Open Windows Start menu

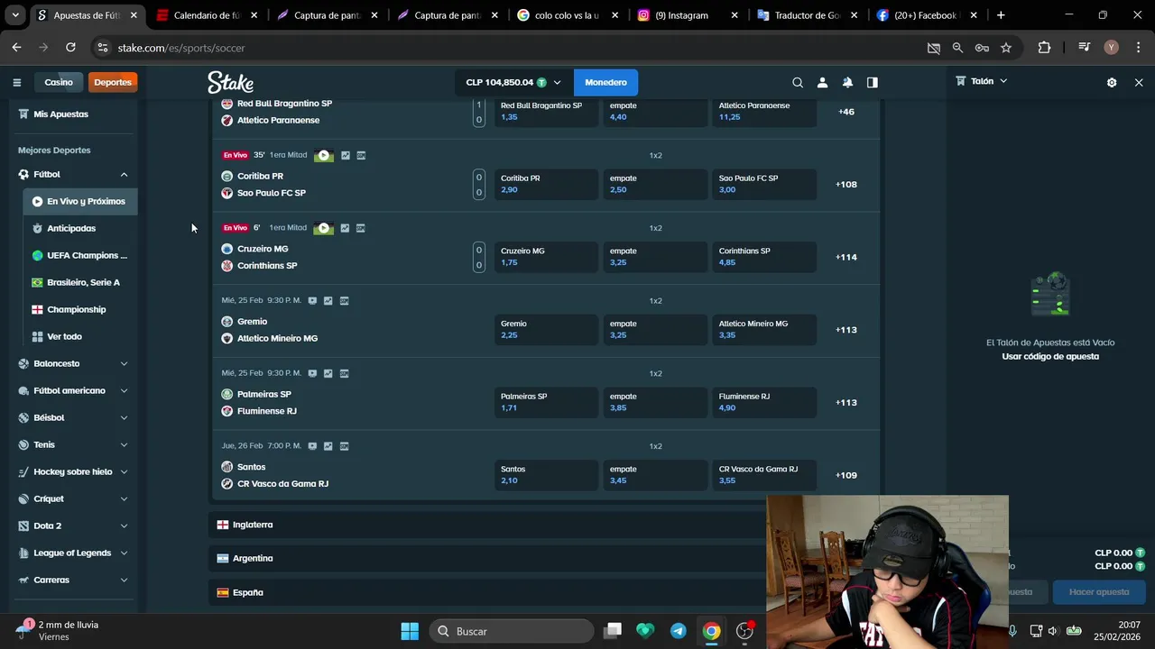tap(410, 631)
